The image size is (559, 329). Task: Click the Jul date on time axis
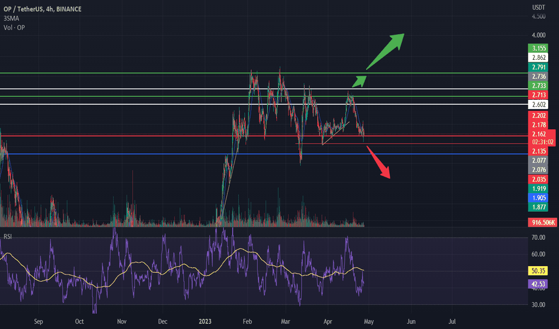[452, 322]
